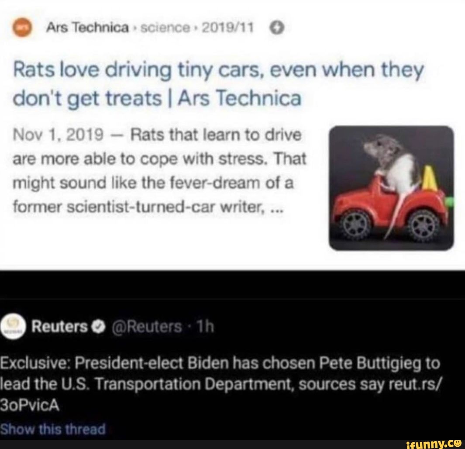Click the 'Nov 1, 2019' date in snippet
Viewport: 465px width, 449px height.
tap(58, 135)
